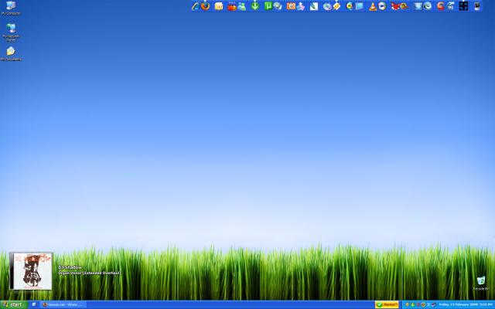Click the DJ Shadow album art thumbnail
This screenshot has width=495, height=309.
31,271
